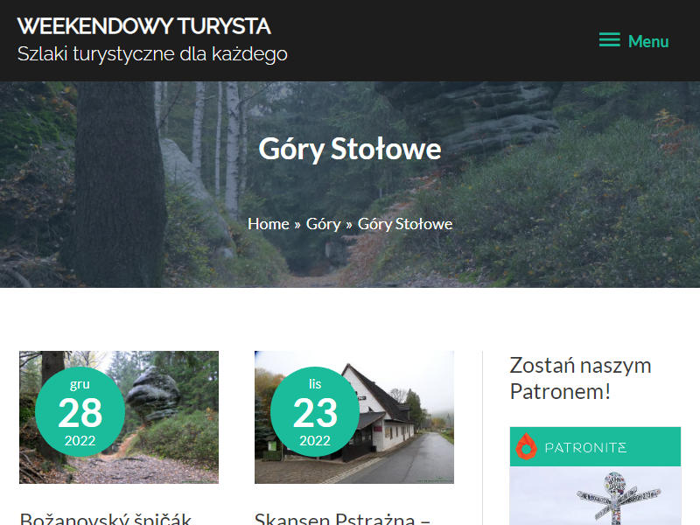700x525 pixels.
Task: Open the signpost image in Patronite widget
Action: pos(595,495)
